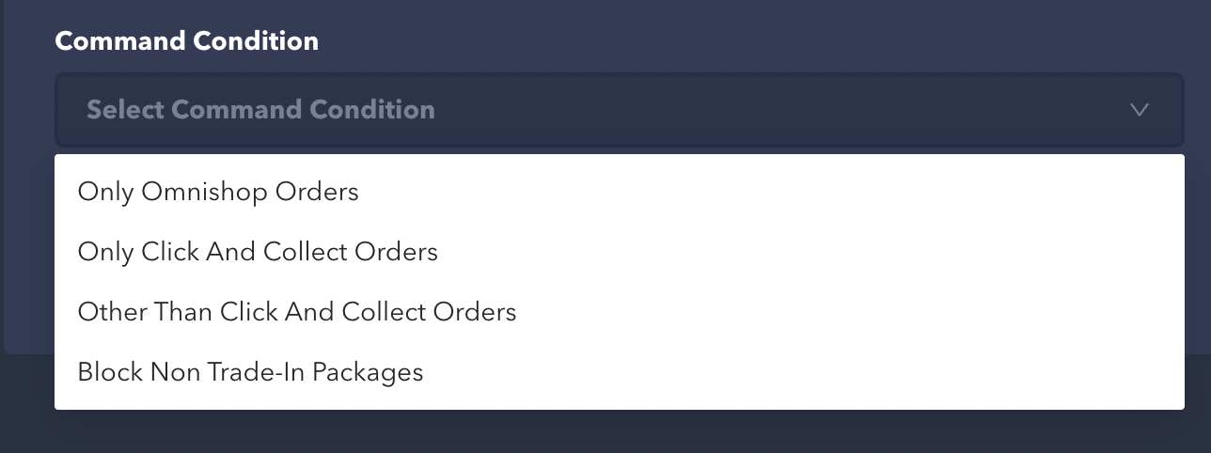This screenshot has width=1211, height=453.
Task: Select the 'Only Omnishop Orders' option
Action: pos(218,192)
